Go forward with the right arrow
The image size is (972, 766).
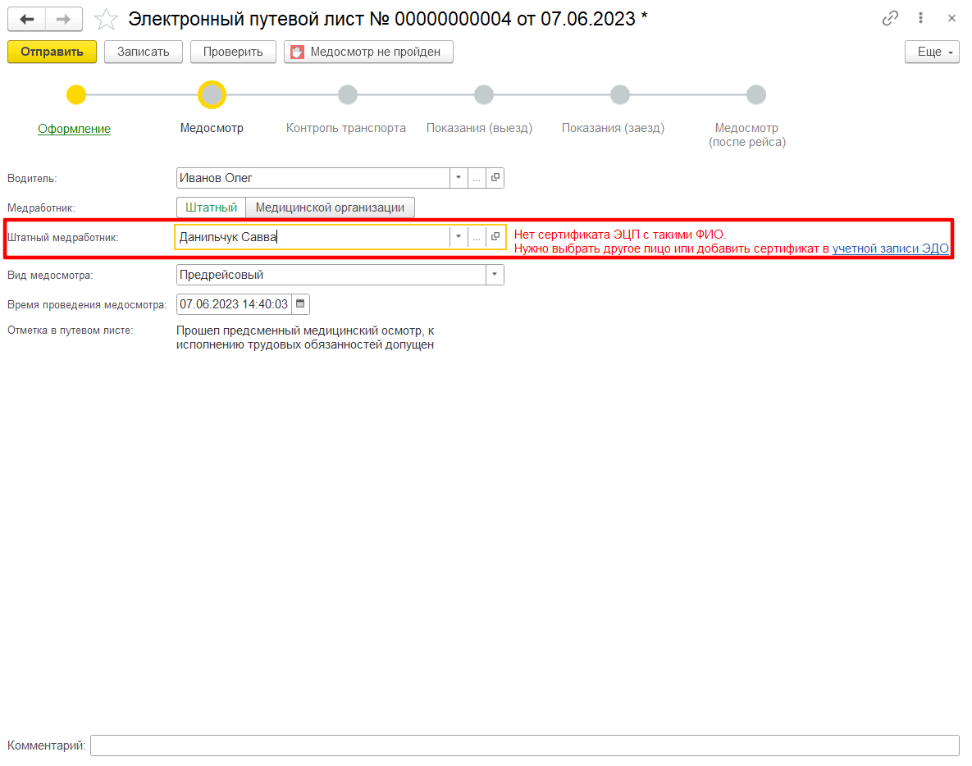coord(64,19)
